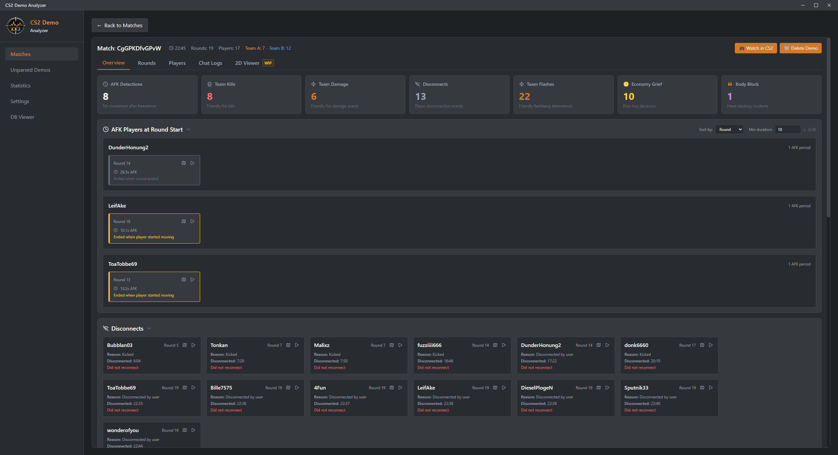Click Delete Demo button
This screenshot has height=455, width=838.
coord(800,48)
